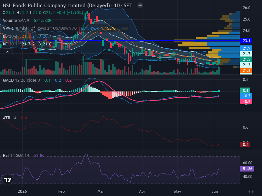Select the BB 20 2 indicator legend
This screenshot has height=196, width=262.
(27, 36)
